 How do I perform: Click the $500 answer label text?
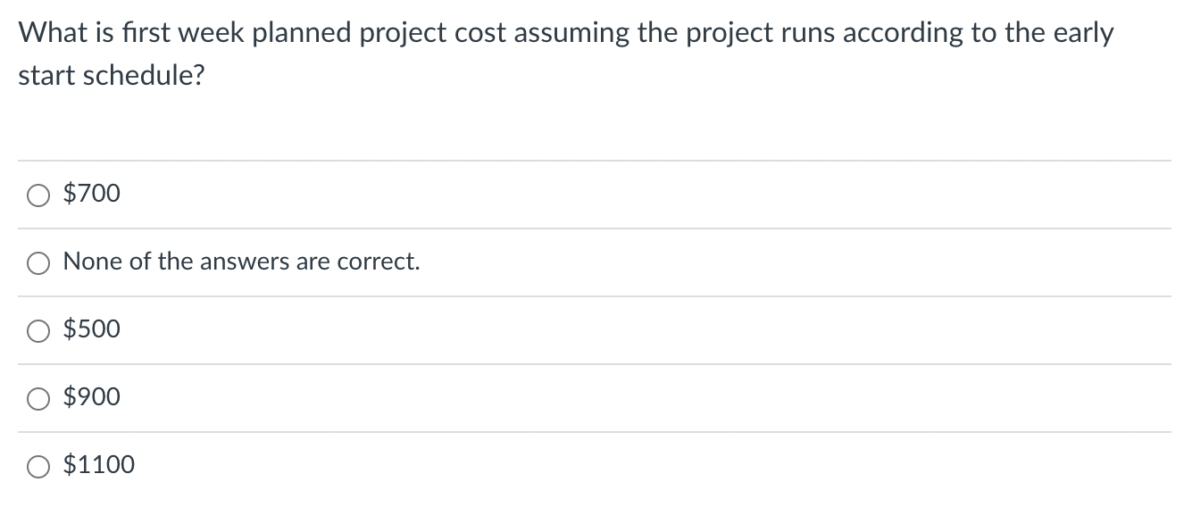tap(92, 328)
